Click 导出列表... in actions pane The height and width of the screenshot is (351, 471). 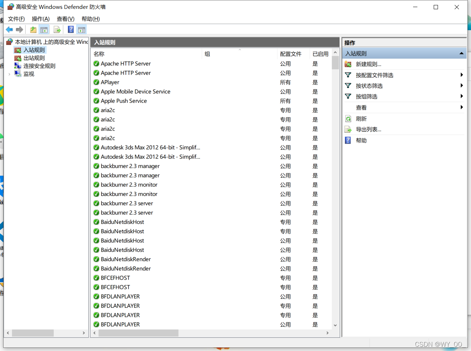tap(368, 130)
